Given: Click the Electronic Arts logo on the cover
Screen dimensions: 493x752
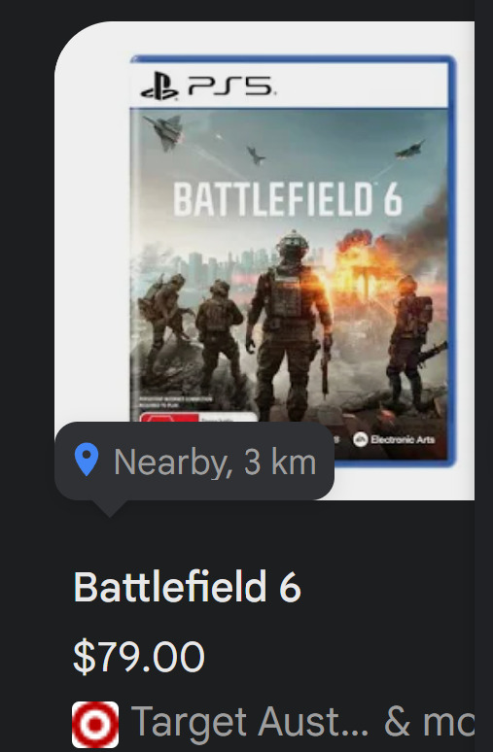Looking at the screenshot, I should tap(394, 439).
